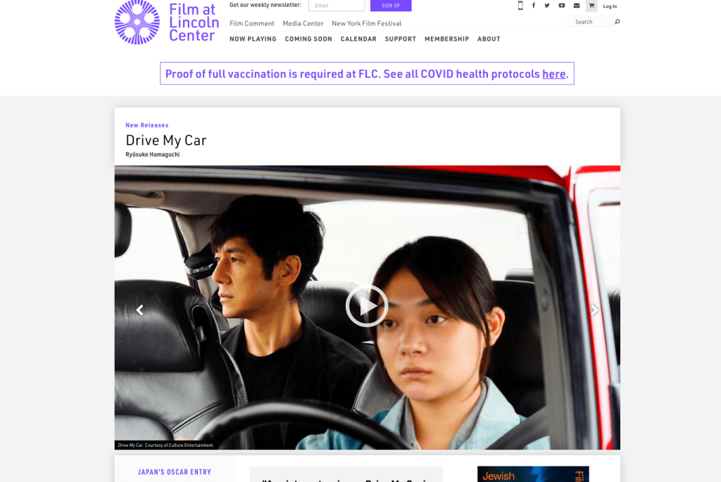This screenshot has height=482, width=721.
Task: Go to previous slide with left arrow
Action: tap(139, 310)
